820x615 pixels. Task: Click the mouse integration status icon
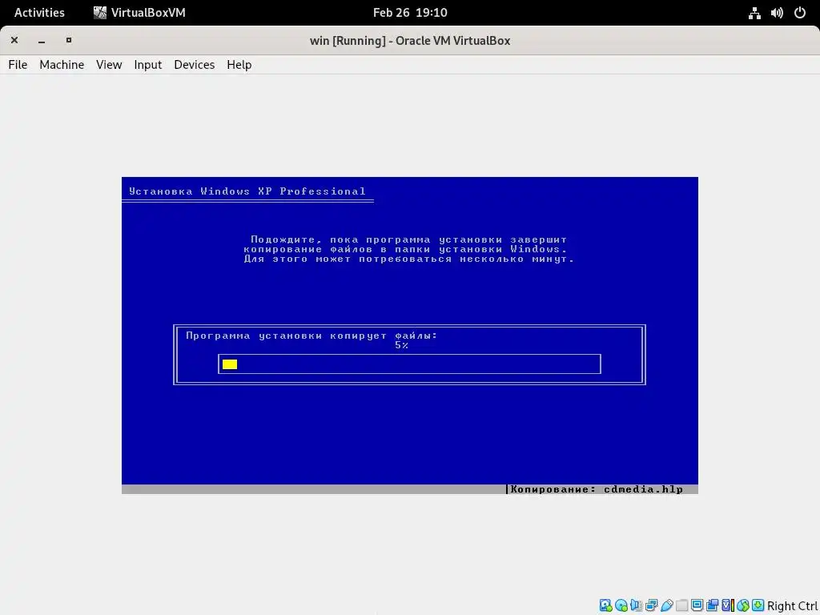pos(743,605)
